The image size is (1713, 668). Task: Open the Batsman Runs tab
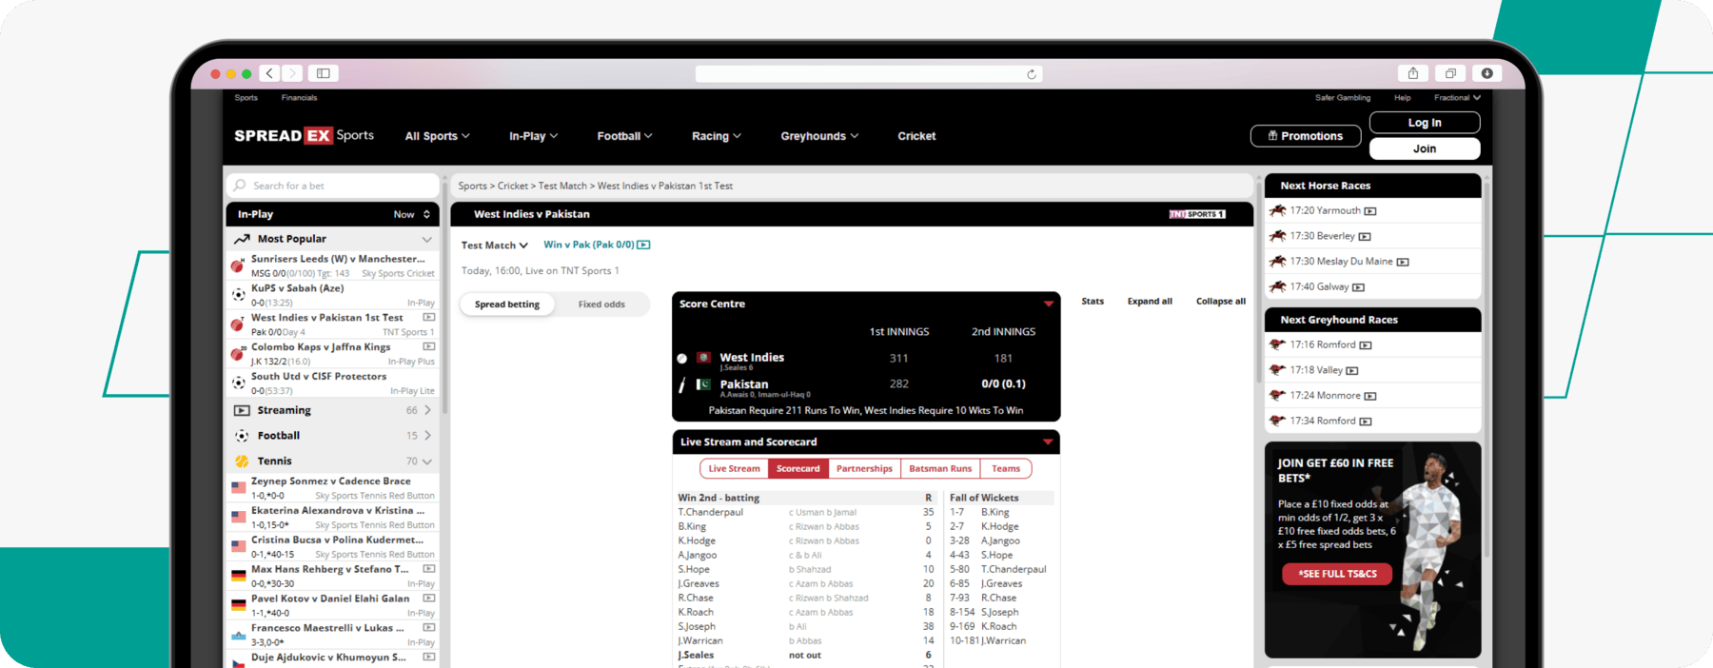click(x=940, y=469)
